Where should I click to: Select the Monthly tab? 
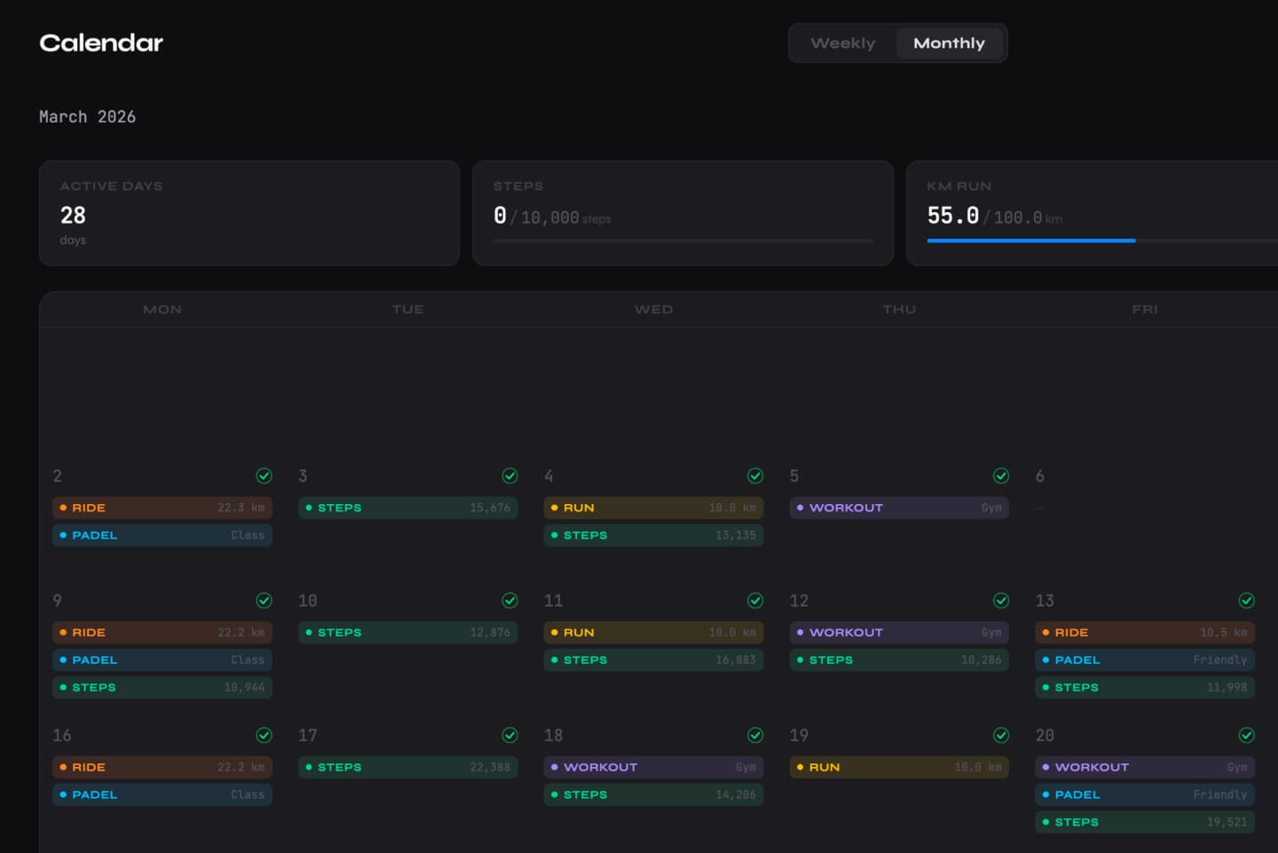click(x=949, y=43)
